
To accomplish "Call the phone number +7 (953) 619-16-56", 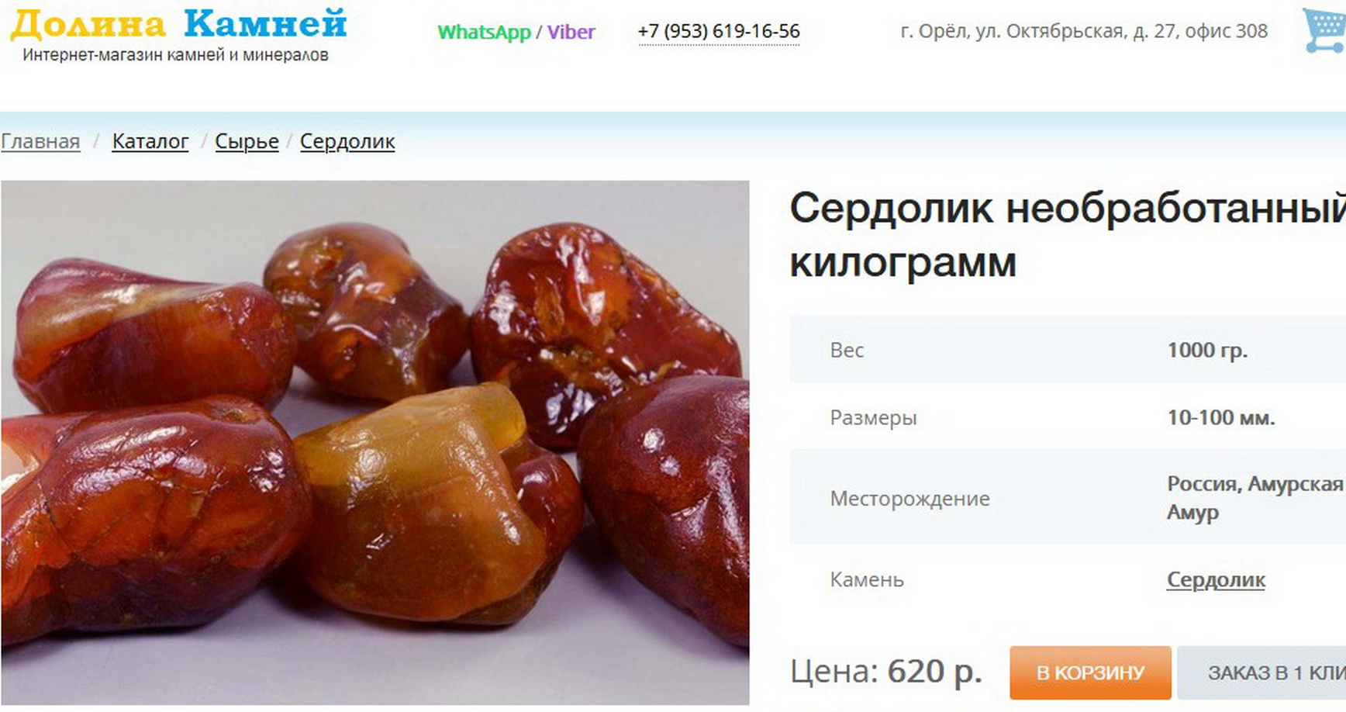I will coord(719,31).
